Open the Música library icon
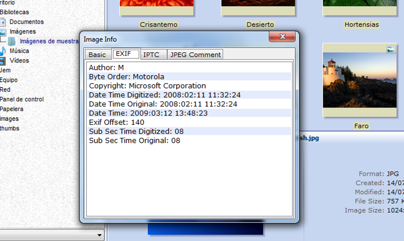 (x=3, y=51)
